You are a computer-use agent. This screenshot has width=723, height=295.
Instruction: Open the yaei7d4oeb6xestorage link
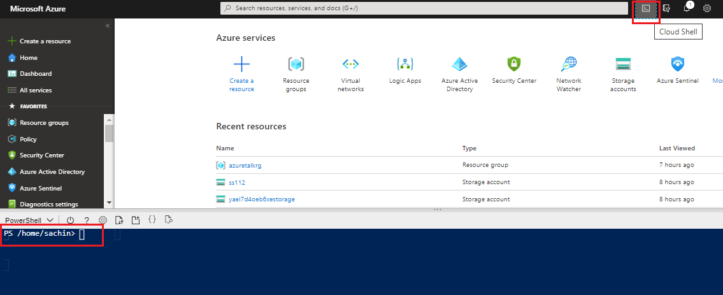click(x=261, y=199)
